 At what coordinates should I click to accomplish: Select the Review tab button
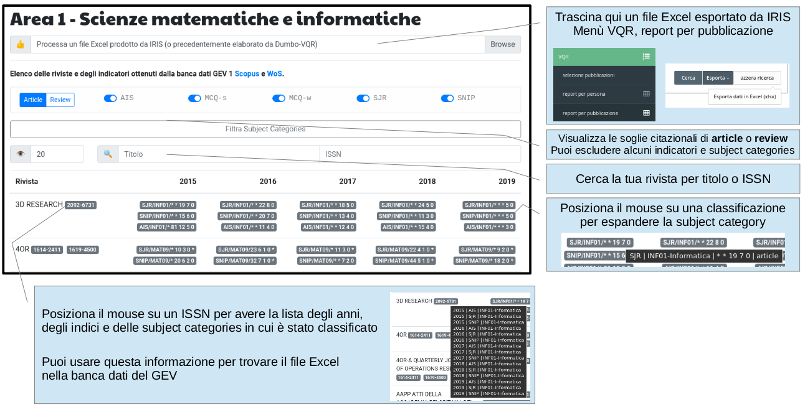point(60,100)
